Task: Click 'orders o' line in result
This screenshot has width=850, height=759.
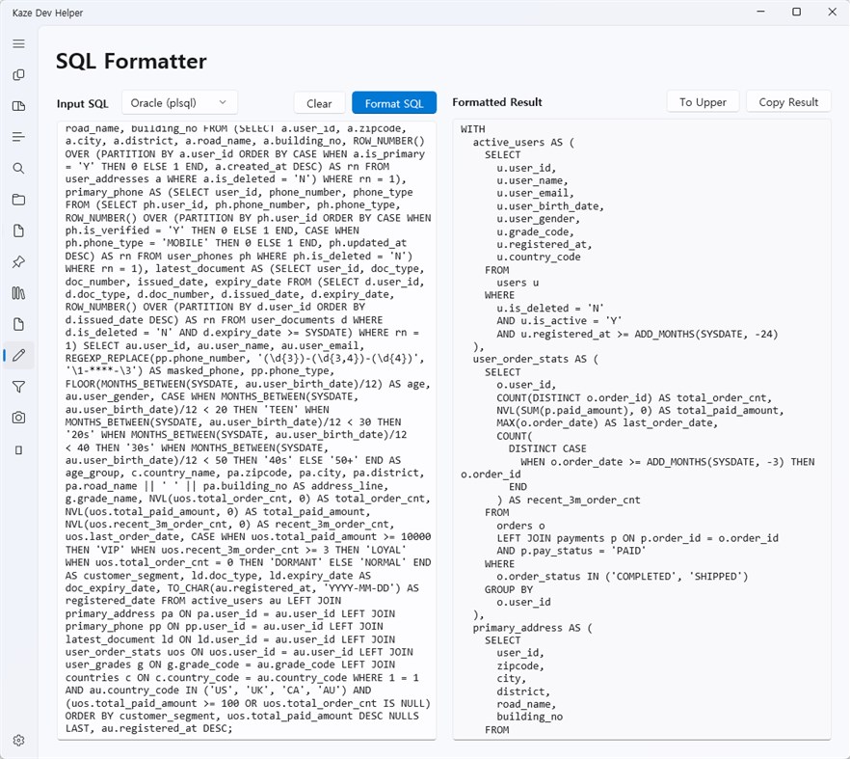Action: 520,526
